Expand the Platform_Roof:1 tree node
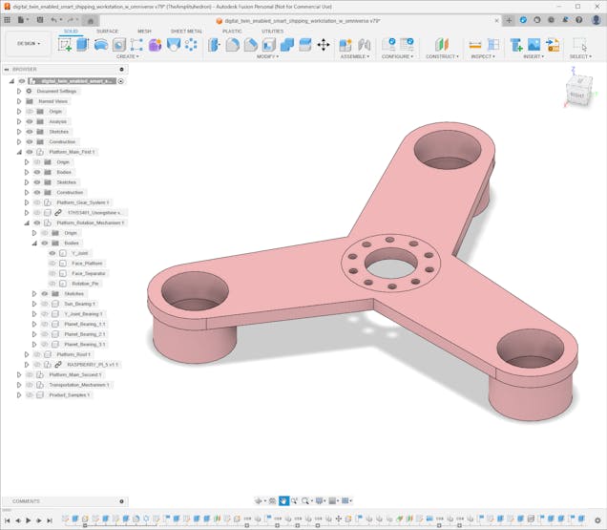Viewport: 607px width, 530px height. coord(26,354)
